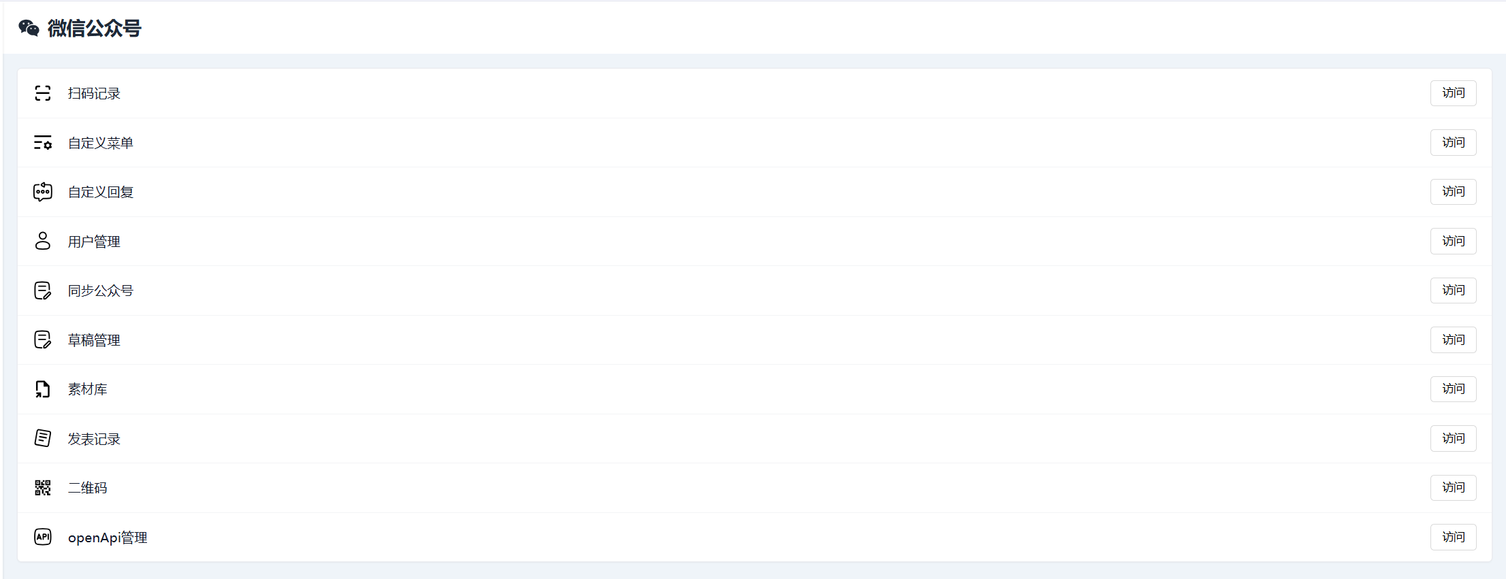Viewport: 1506px width, 579px height.
Task: Click the scan record icon
Action: [x=43, y=93]
